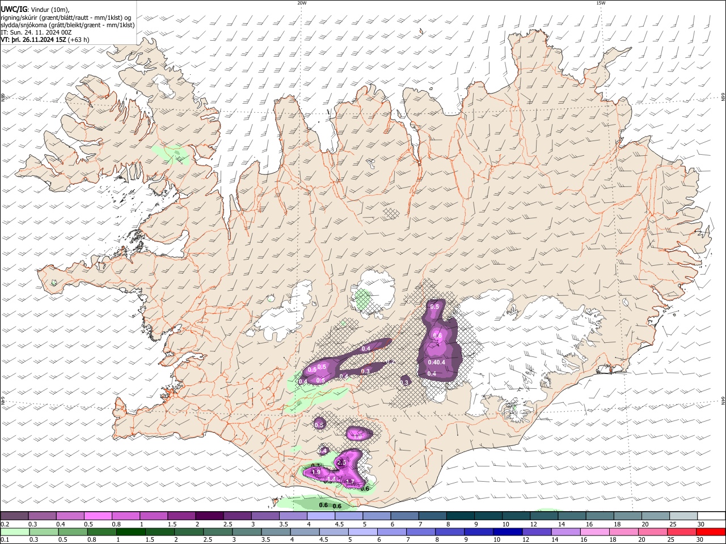Pick the deep blue lower swatch between 10 and 12
This screenshot has width=726, height=544.
point(507,532)
